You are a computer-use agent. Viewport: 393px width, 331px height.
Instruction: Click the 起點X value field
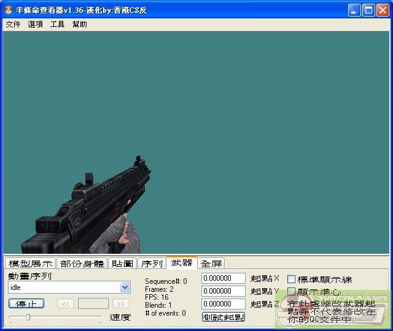(224, 279)
